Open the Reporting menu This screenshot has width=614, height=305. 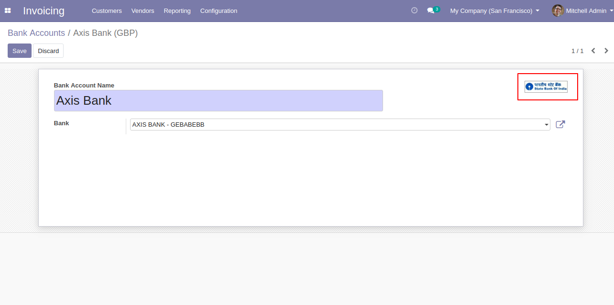click(177, 11)
